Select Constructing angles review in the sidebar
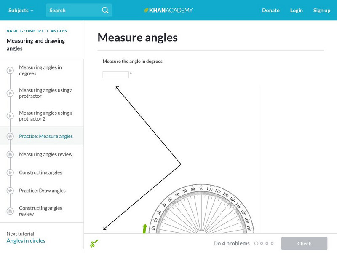Screen dimensions: 337x253 (40, 211)
